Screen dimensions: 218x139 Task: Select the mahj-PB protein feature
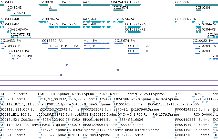pyautogui.click(x=97, y=48)
